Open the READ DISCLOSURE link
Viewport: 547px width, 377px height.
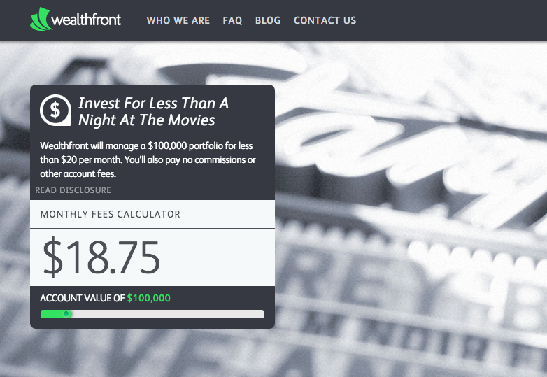(x=73, y=190)
